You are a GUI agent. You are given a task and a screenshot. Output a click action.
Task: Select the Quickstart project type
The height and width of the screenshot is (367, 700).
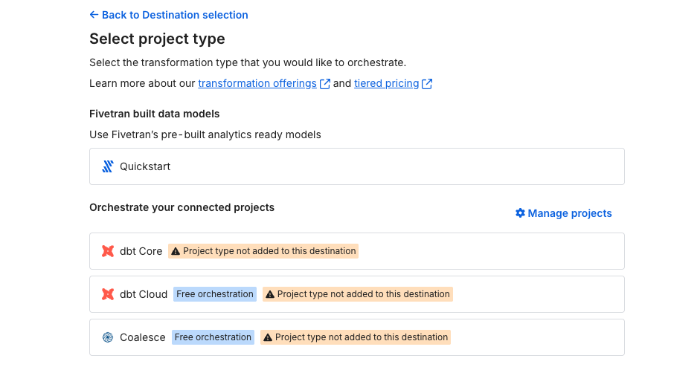[x=356, y=166]
